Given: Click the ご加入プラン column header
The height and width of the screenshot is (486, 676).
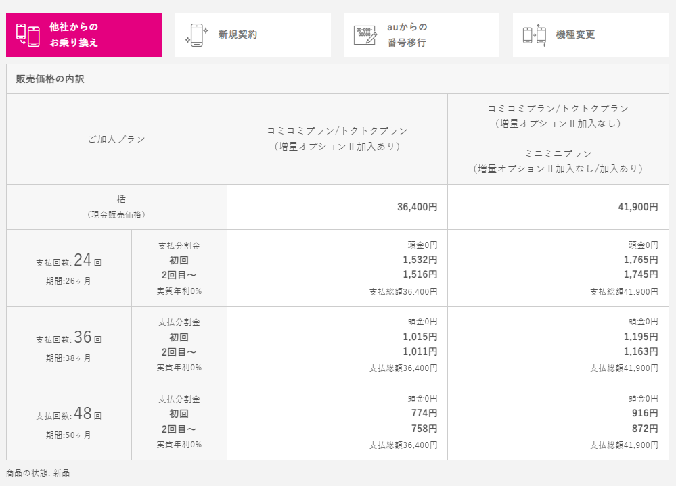Looking at the screenshot, I should click(x=117, y=139).
